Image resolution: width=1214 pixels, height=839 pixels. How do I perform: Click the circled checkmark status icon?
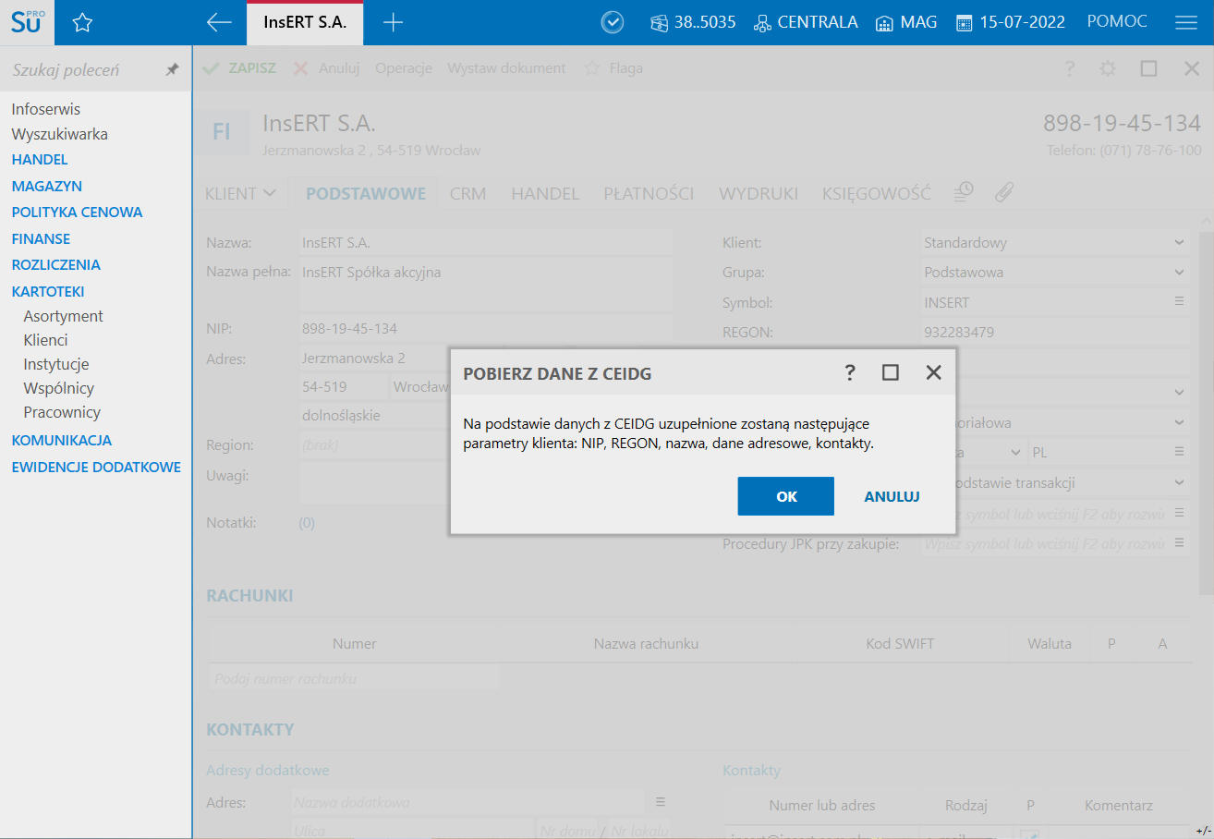pos(613,23)
